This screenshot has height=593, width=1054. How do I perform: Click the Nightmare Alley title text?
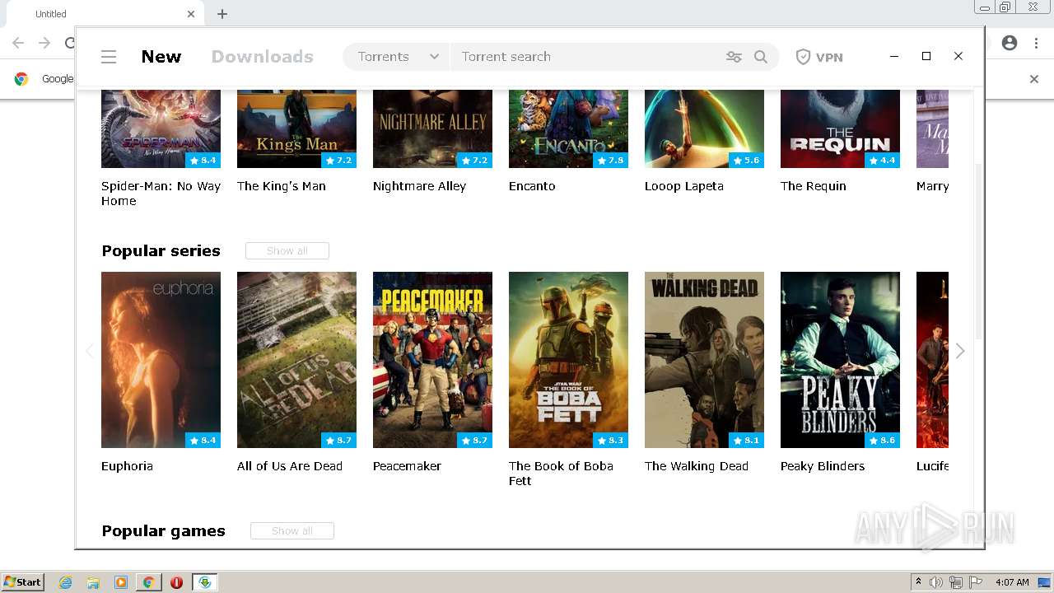419,186
